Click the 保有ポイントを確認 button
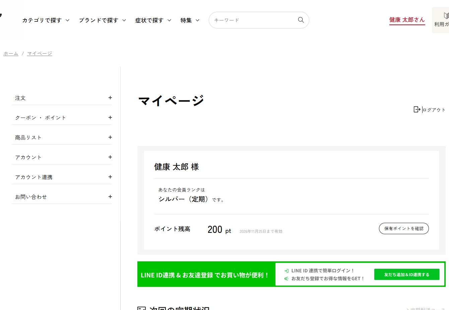The width and height of the screenshot is (449, 310). (404, 228)
